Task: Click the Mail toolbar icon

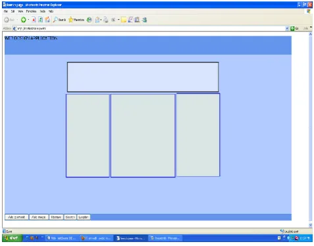Action: click(97, 20)
